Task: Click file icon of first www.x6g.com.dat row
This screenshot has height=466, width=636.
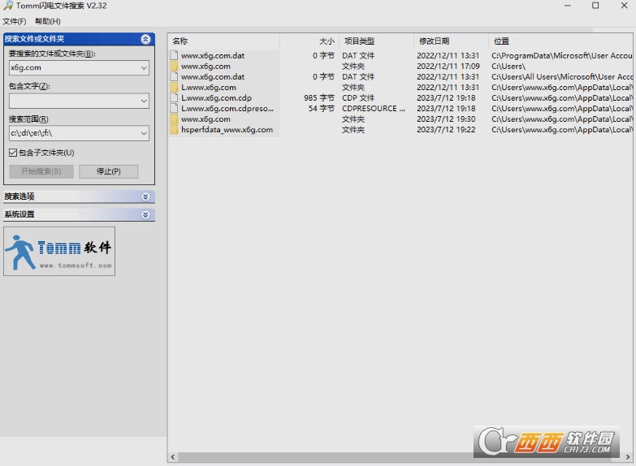Action: pyautogui.click(x=175, y=55)
